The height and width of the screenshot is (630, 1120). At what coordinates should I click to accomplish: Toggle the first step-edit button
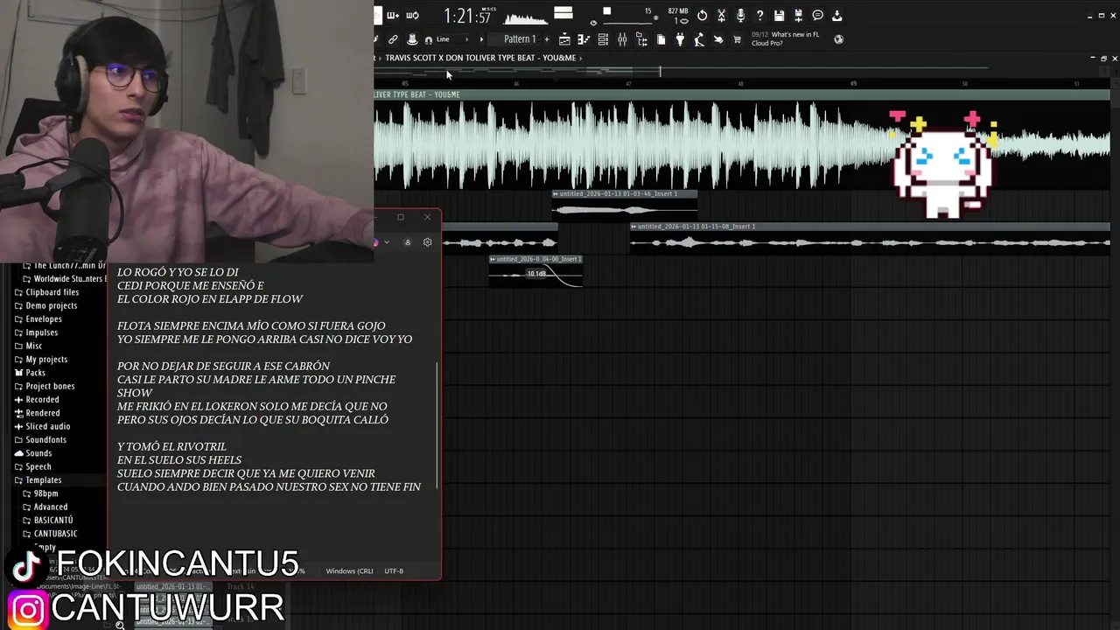click(x=393, y=15)
